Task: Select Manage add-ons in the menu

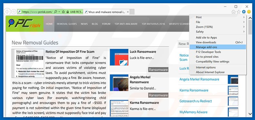Action: coord(218,47)
